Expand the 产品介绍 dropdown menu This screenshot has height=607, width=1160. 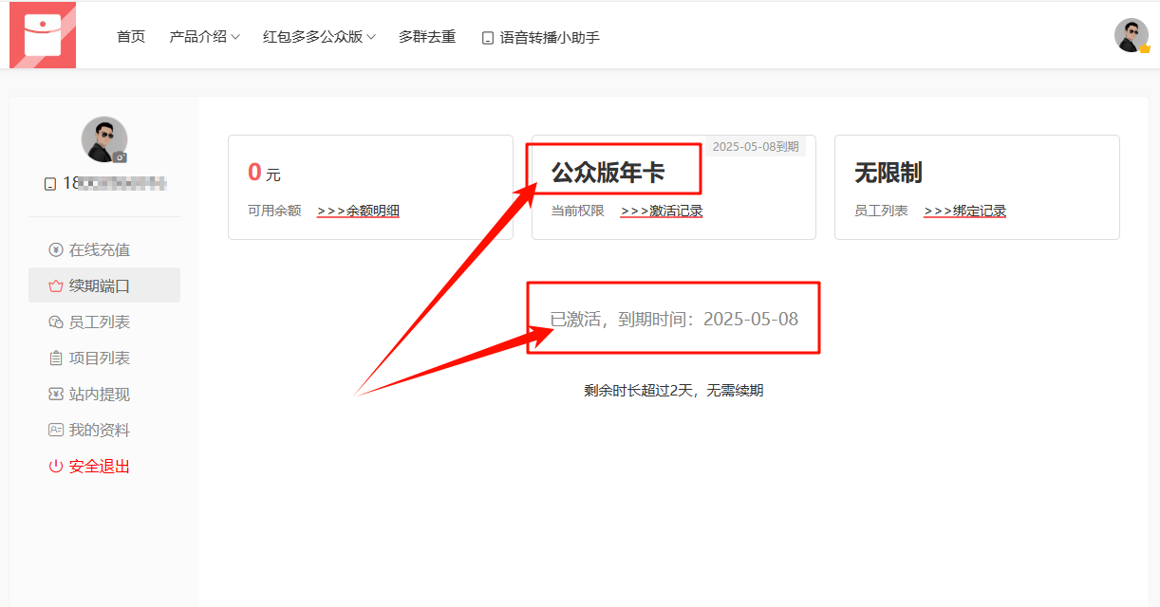[x=204, y=37]
